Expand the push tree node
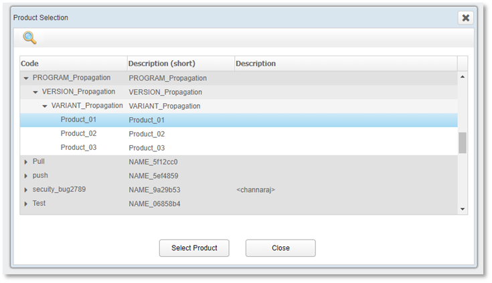 tap(26, 176)
